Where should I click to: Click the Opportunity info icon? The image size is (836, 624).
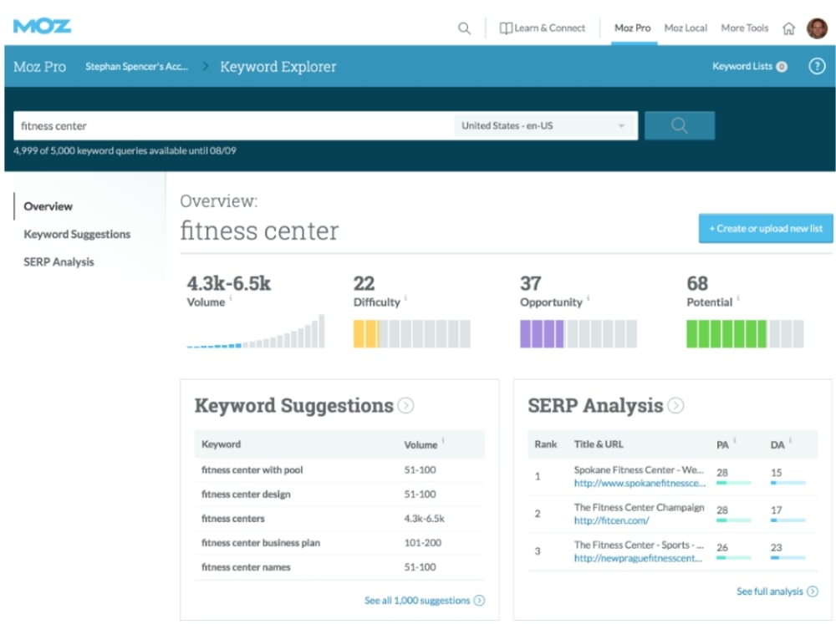coord(588,298)
